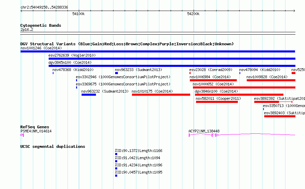Click the esv3369675 1000GenomesConsortiumPilotProject label

point(123,84)
